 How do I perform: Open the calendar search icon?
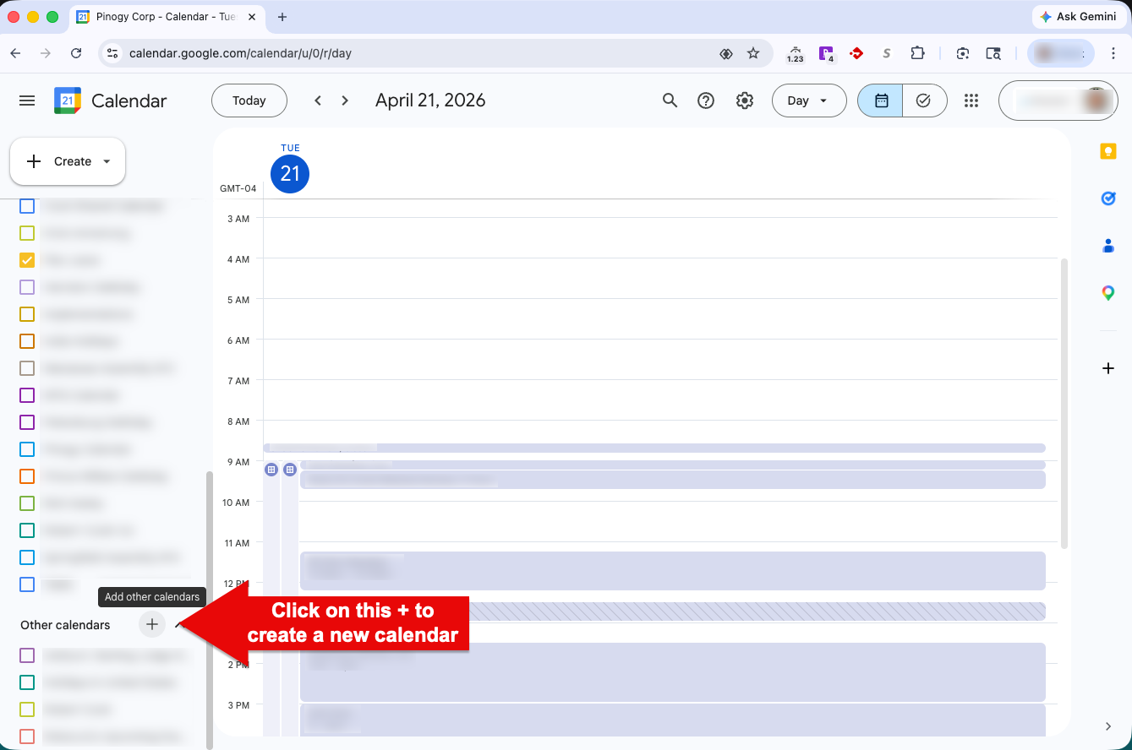[x=670, y=101]
